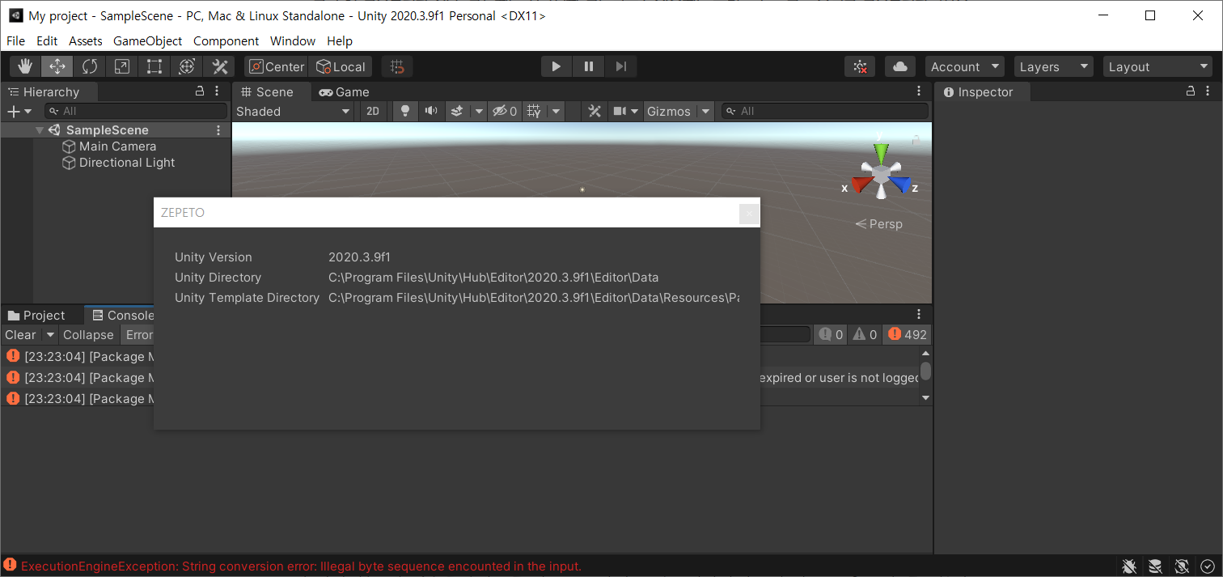Select the Rect tool
This screenshot has height=577, width=1223.
(154, 66)
